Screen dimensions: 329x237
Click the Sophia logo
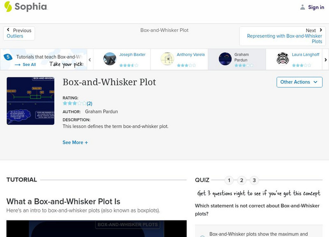click(x=26, y=7)
